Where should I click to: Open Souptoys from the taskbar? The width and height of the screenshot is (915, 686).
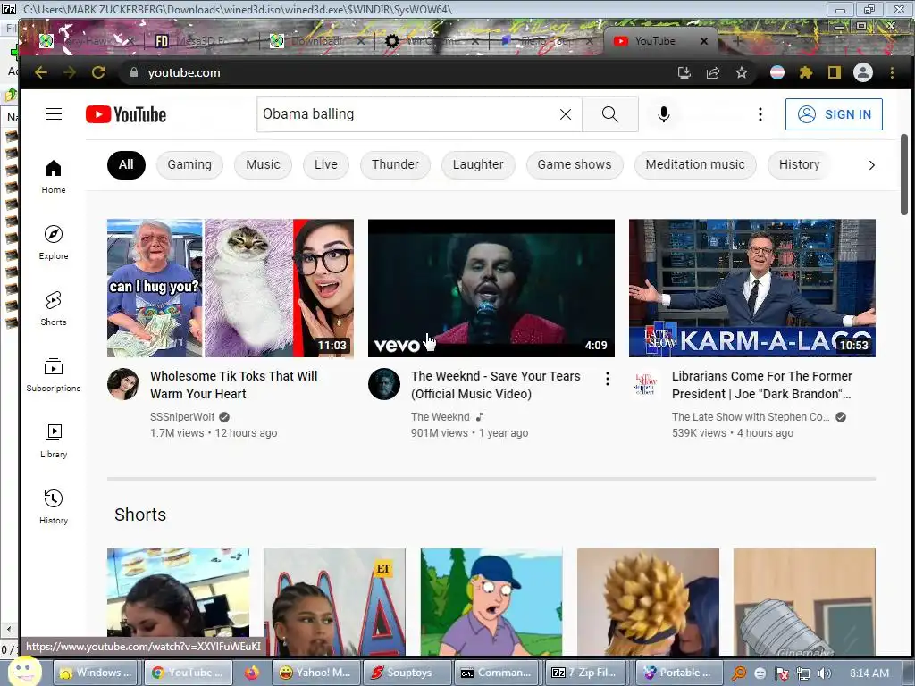(407, 673)
